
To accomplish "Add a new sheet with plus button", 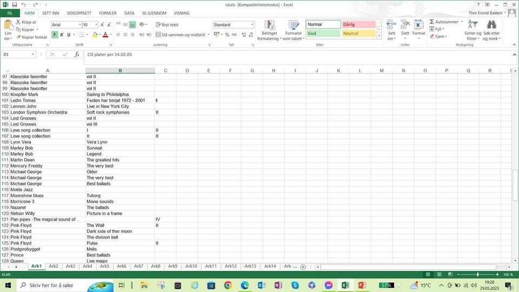I will [x=303, y=267].
